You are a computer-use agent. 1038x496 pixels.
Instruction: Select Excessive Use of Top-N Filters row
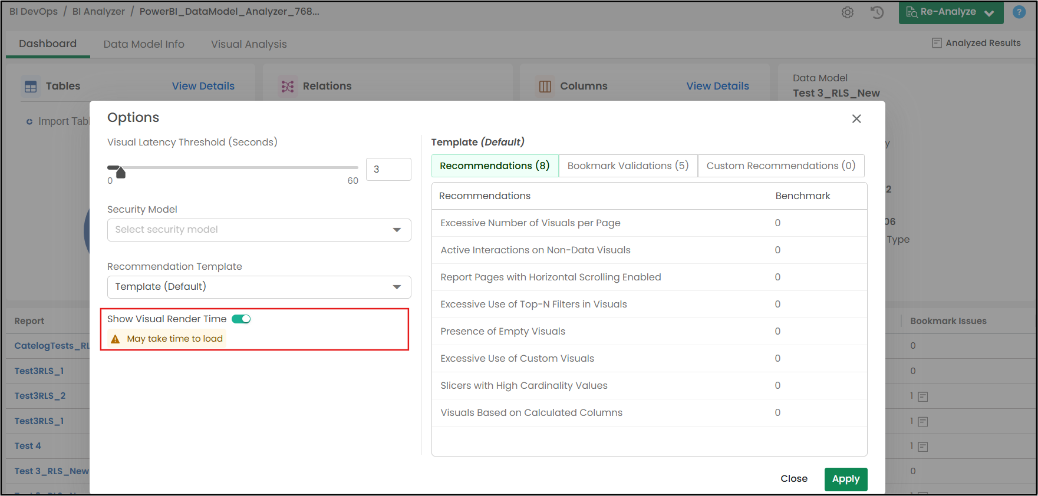point(650,305)
